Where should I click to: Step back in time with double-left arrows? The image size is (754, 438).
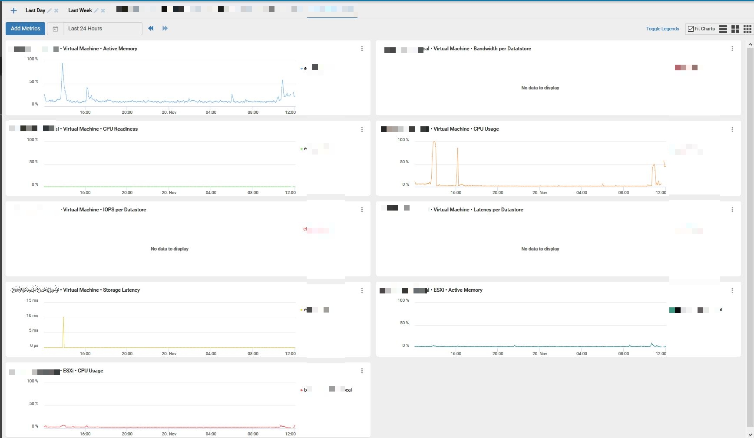[x=151, y=28]
